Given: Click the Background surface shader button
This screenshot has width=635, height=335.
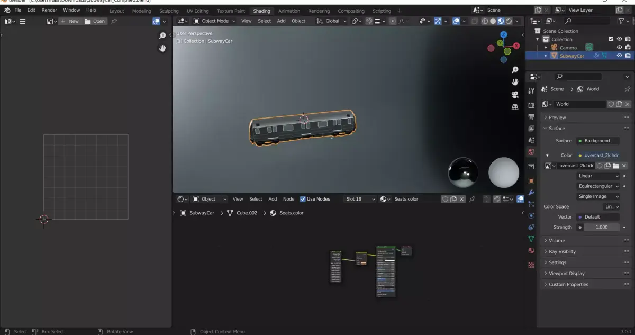Looking at the screenshot, I should click(598, 141).
